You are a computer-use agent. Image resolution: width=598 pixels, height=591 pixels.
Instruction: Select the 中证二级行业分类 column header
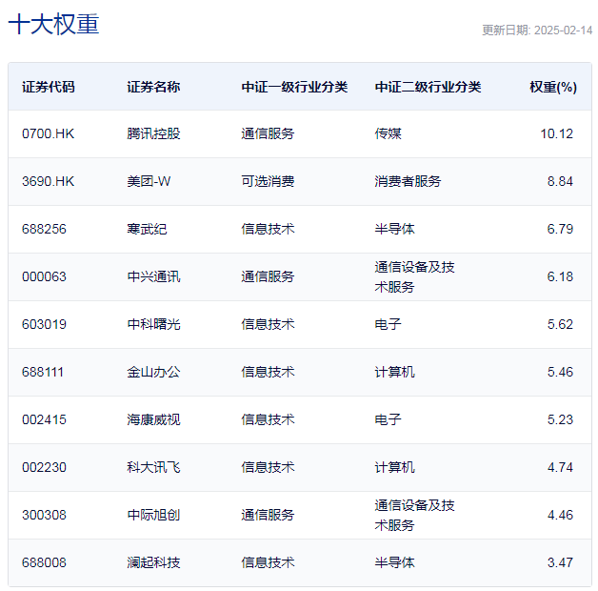(x=428, y=87)
